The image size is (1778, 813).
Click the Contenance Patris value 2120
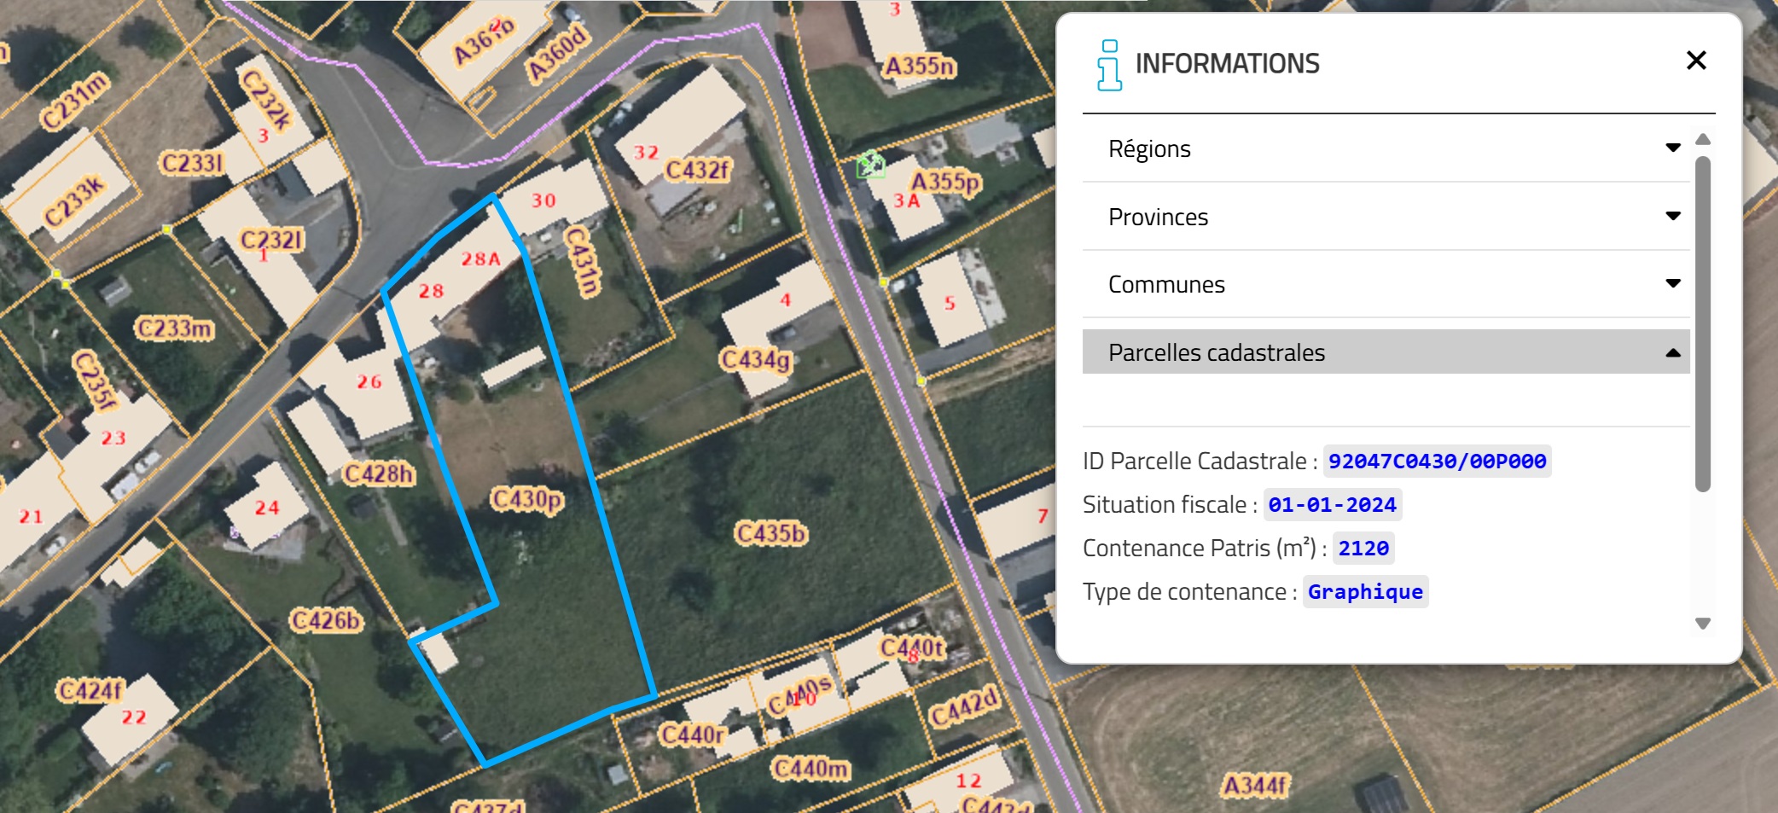[x=1363, y=549]
